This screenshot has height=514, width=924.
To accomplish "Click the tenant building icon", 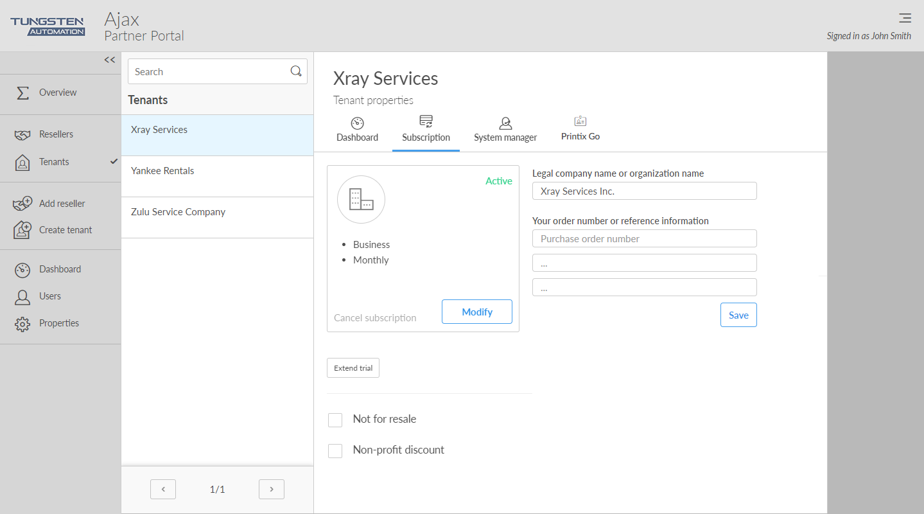I will pos(361,199).
